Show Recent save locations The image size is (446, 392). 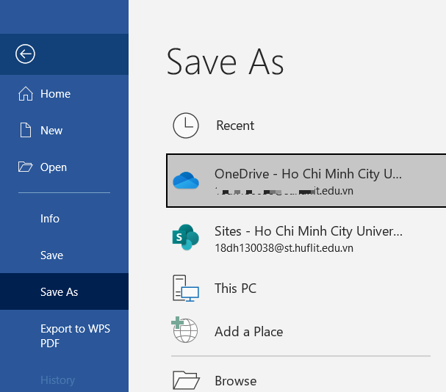pos(306,126)
